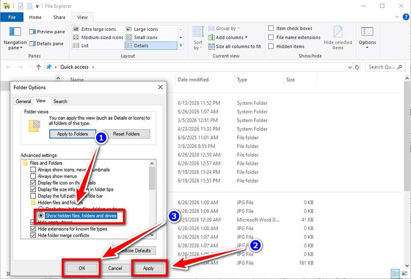Check Display the full path in title bar
Screen dimensions: 411x279
pyautogui.click(x=33, y=196)
